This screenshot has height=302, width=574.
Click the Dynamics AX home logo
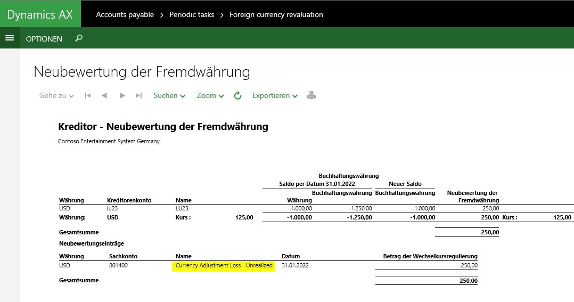pos(40,14)
